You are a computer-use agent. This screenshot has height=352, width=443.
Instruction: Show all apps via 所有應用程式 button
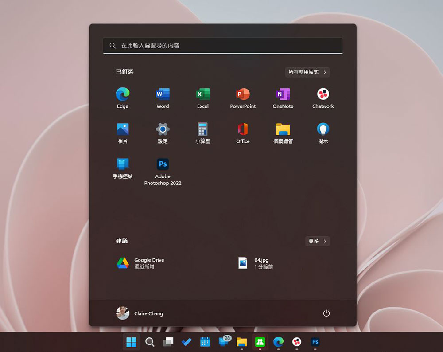point(307,72)
